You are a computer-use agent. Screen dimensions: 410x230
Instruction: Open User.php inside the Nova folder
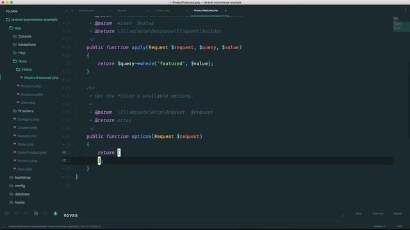tap(28, 103)
